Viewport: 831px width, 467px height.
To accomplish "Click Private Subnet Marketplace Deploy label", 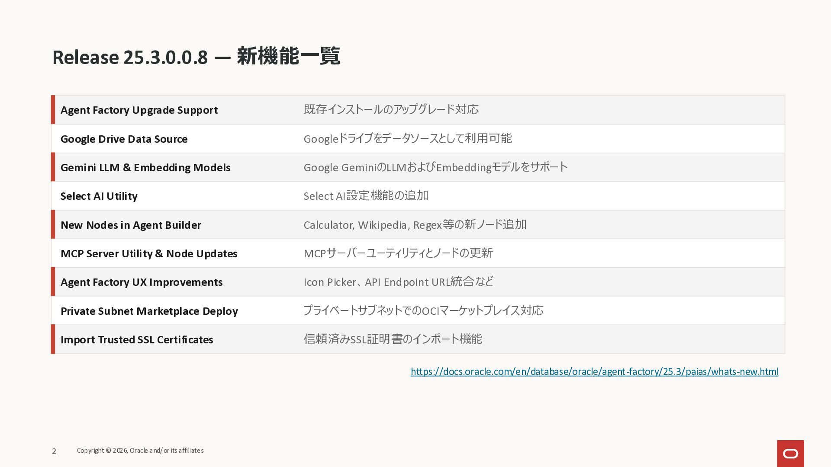I will pos(149,311).
